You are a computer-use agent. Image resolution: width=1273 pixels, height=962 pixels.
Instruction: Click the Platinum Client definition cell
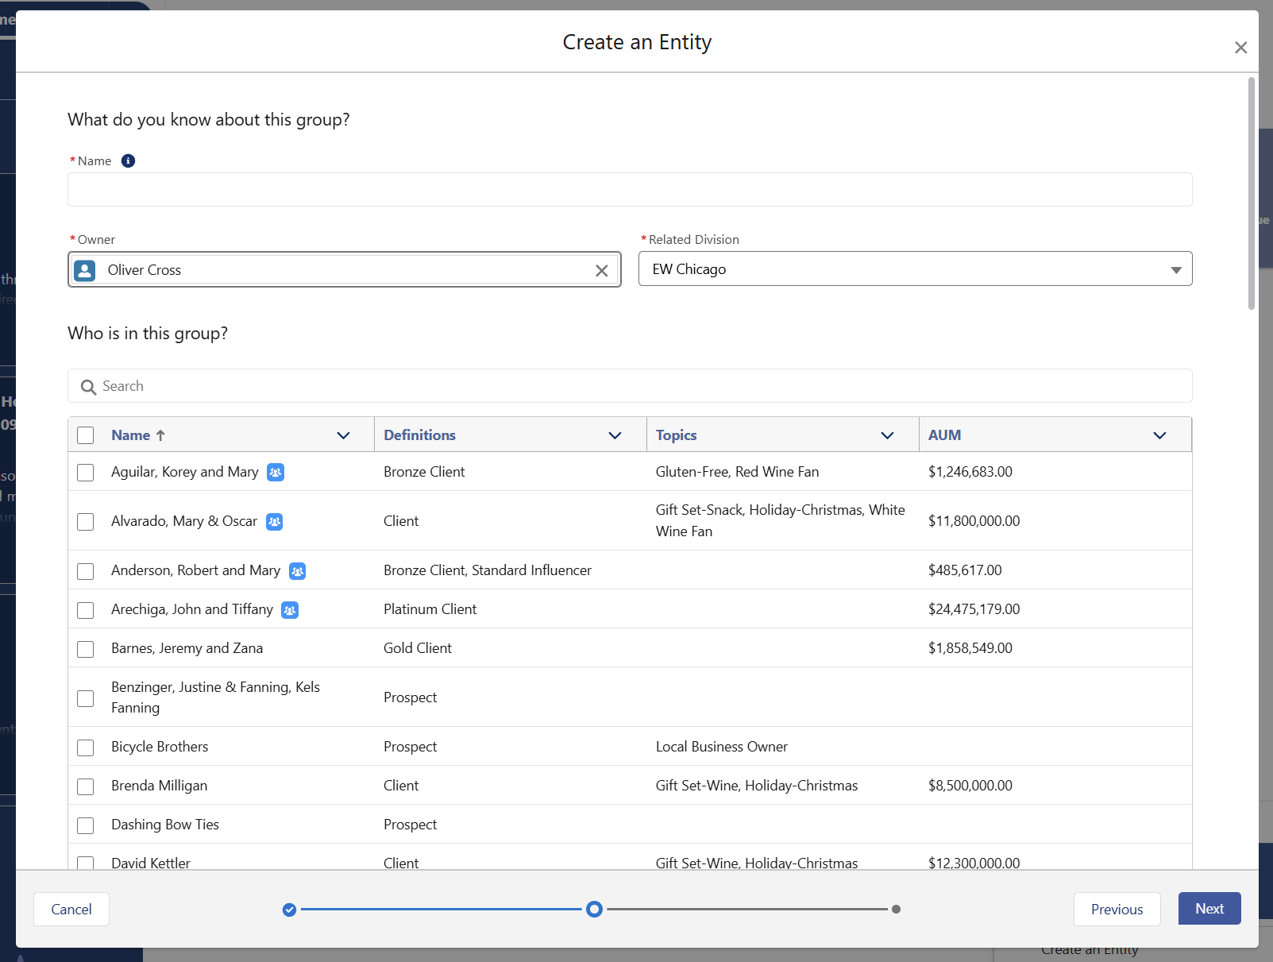click(430, 609)
